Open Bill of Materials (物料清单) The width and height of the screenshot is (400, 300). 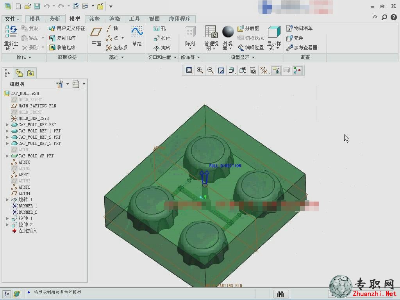coord(300,28)
